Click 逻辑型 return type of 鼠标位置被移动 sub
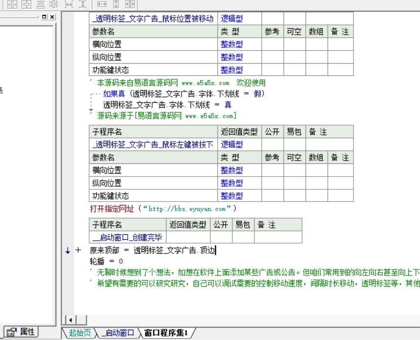Viewport: 420px width, 340px height. (x=232, y=19)
